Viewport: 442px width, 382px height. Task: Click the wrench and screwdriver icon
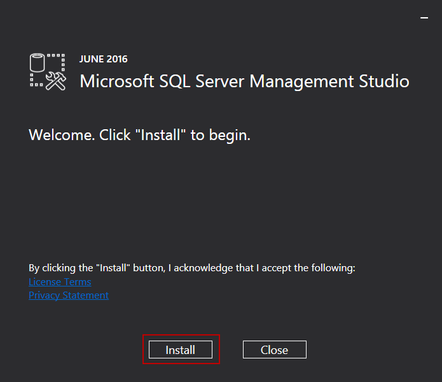pos(56,80)
